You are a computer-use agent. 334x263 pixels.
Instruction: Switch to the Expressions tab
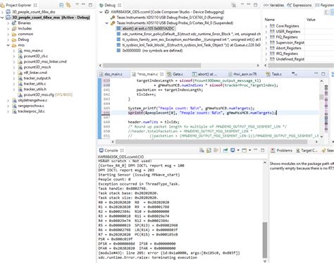click(x=299, y=5)
